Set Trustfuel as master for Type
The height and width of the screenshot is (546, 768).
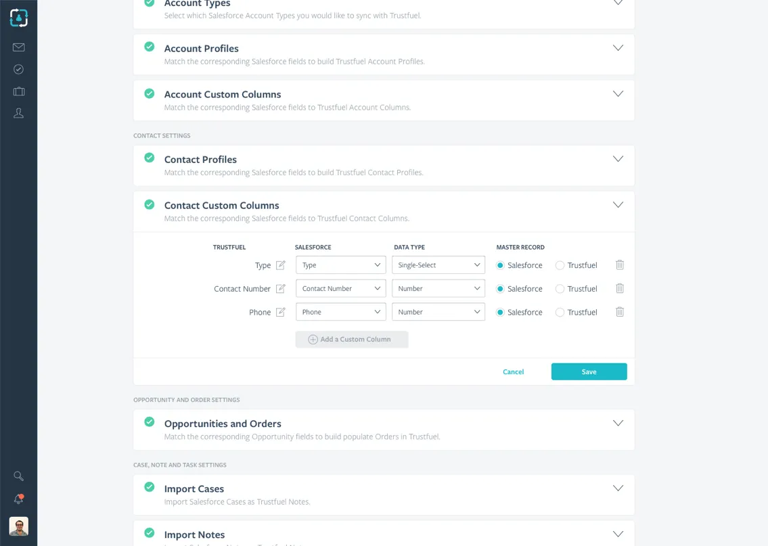(x=560, y=266)
